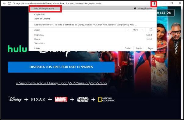Open Suscríbete solo a Disney+ link
Image resolution: width=184 pixels, height=120 pixels.
point(61,83)
